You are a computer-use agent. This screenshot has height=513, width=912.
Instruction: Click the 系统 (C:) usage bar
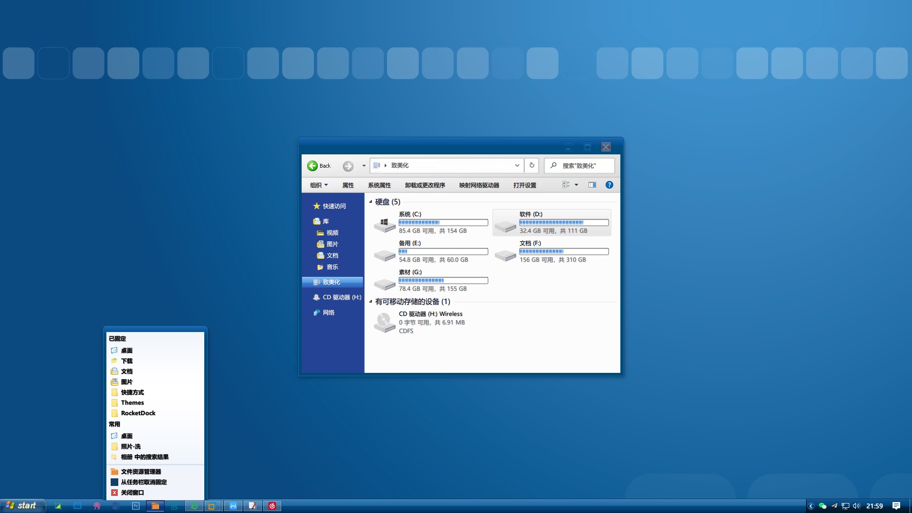pyautogui.click(x=443, y=222)
